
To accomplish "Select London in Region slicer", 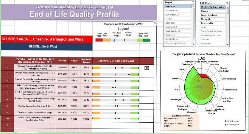I will pos(178,19).
